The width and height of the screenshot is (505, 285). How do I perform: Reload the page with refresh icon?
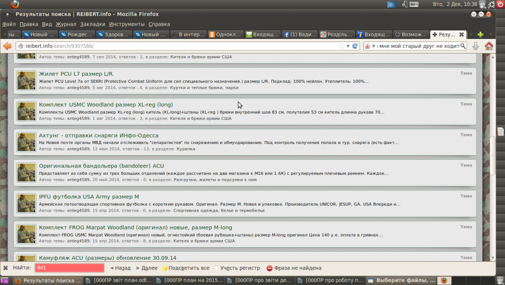pos(355,46)
